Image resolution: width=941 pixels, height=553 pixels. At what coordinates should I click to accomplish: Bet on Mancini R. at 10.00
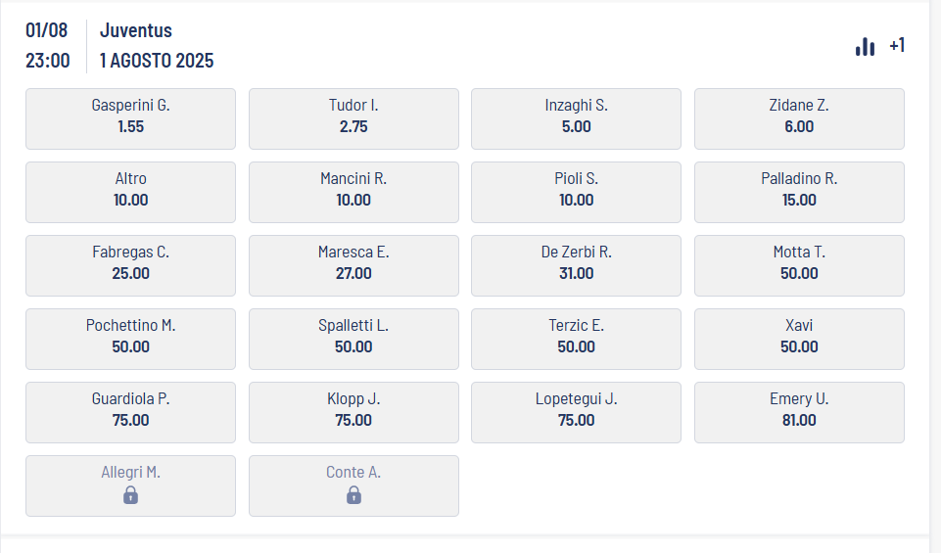point(353,193)
